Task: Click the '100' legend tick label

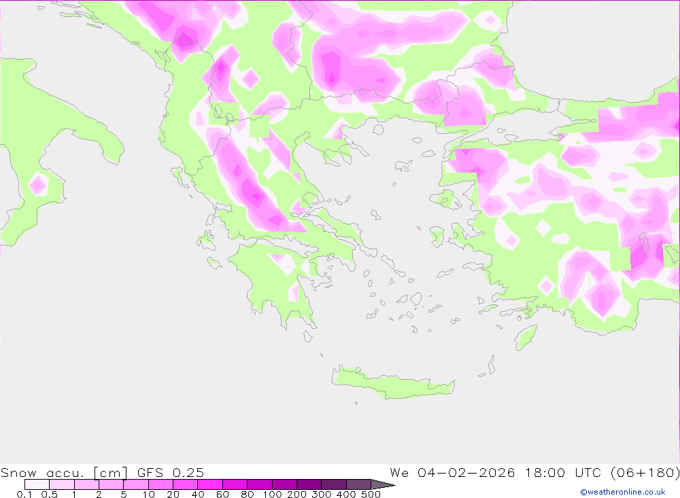Action: pos(273,494)
